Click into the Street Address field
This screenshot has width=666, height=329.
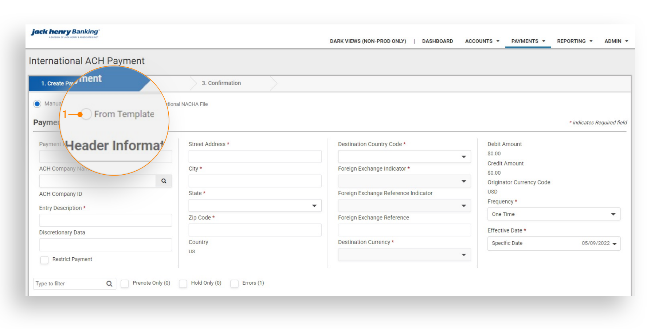255,156
